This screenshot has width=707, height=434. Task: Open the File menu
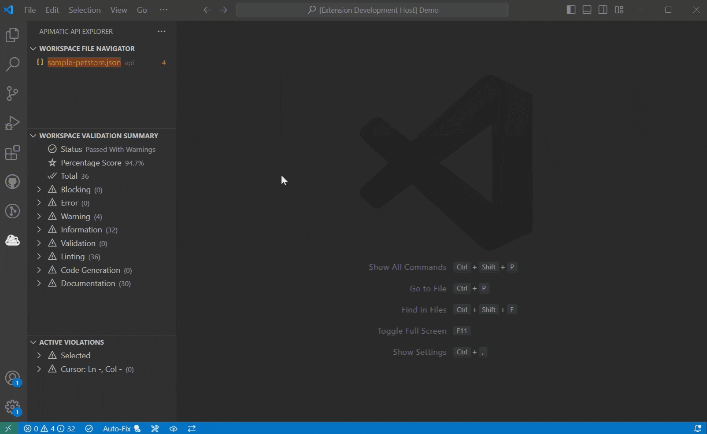point(30,10)
